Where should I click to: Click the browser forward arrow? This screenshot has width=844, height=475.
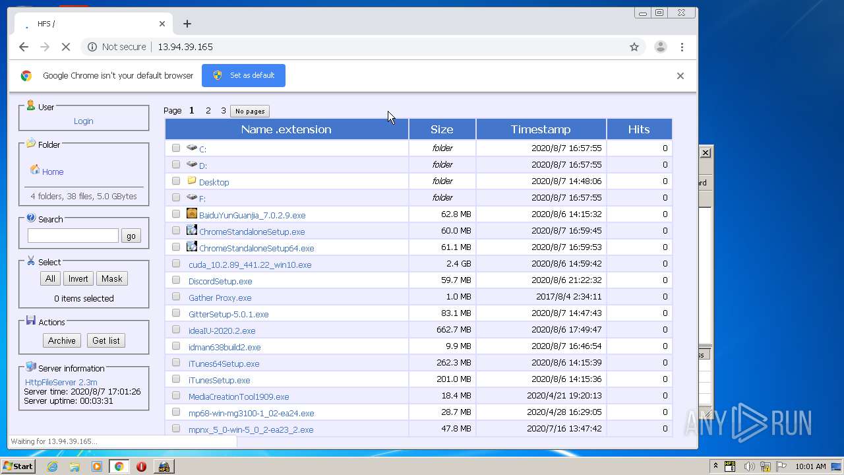coord(45,47)
